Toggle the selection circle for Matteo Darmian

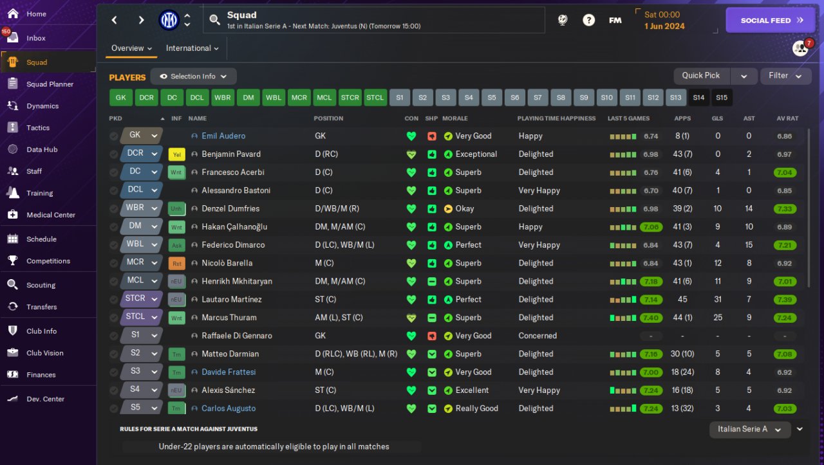pyautogui.click(x=114, y=354)
